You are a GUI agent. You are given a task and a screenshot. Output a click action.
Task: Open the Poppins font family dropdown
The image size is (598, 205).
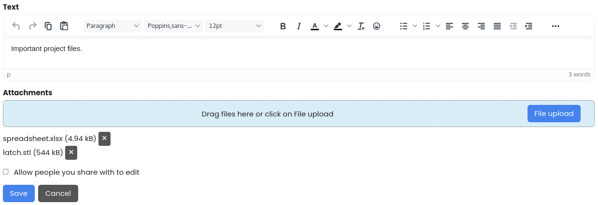coord(174,26)
